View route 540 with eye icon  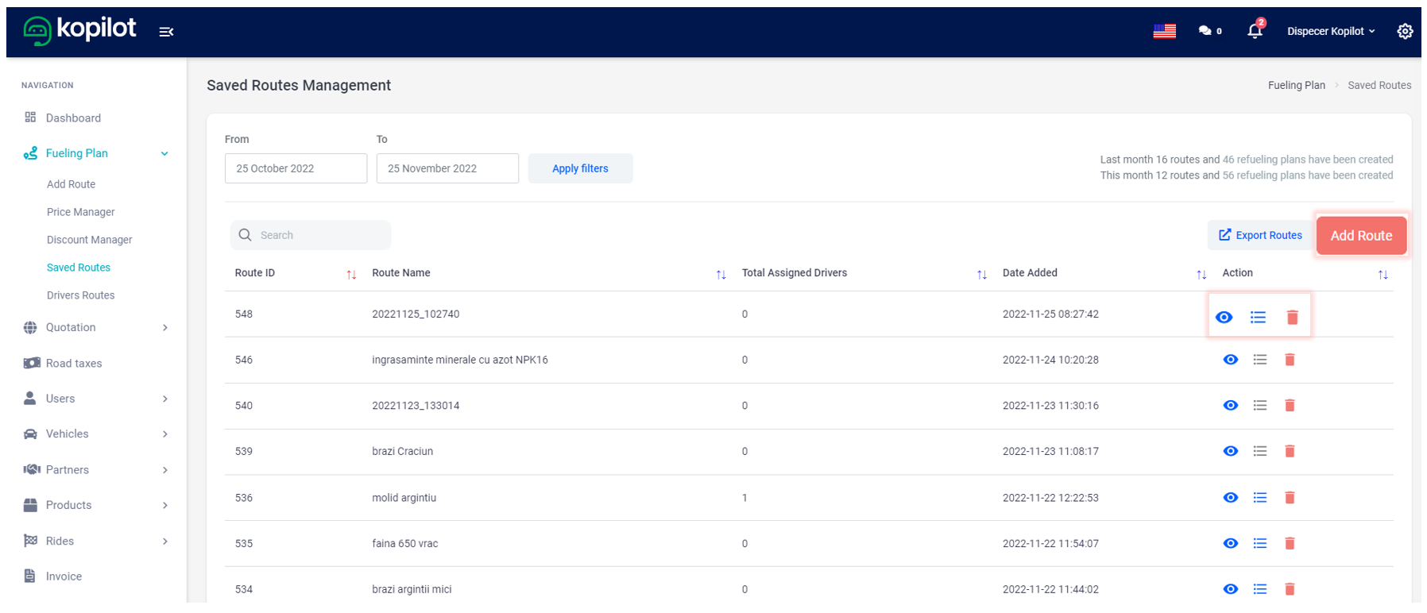(1230, 406)
